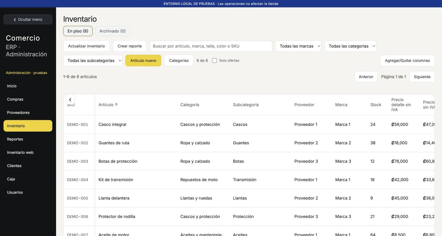442x236 pixels.
Task: Click the Administración · pruebas label
Action: point(26,73)
